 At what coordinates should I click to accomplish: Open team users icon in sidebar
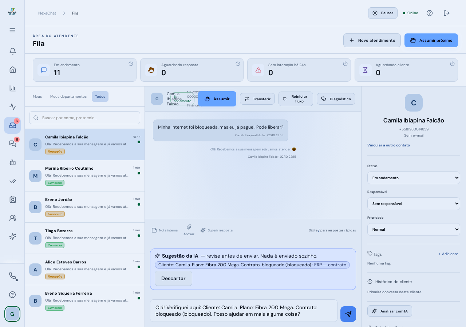coord(12,218)
